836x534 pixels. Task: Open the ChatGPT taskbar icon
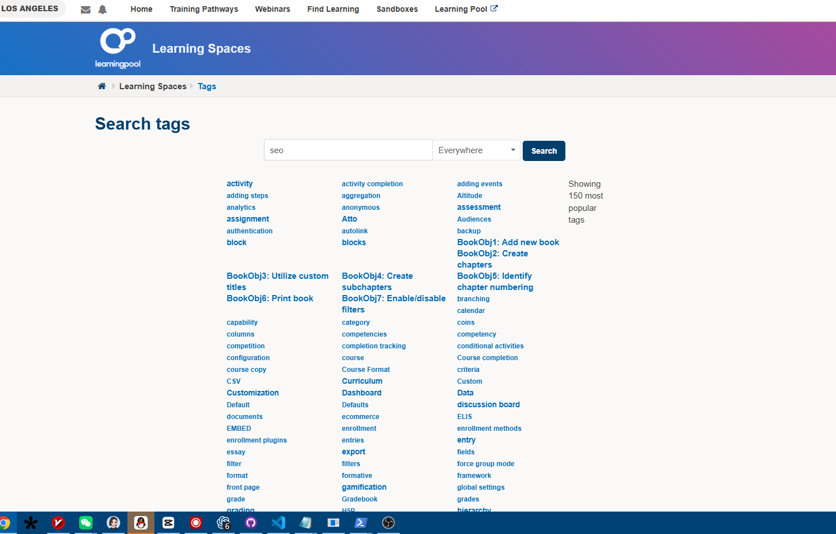coord(223,523)
